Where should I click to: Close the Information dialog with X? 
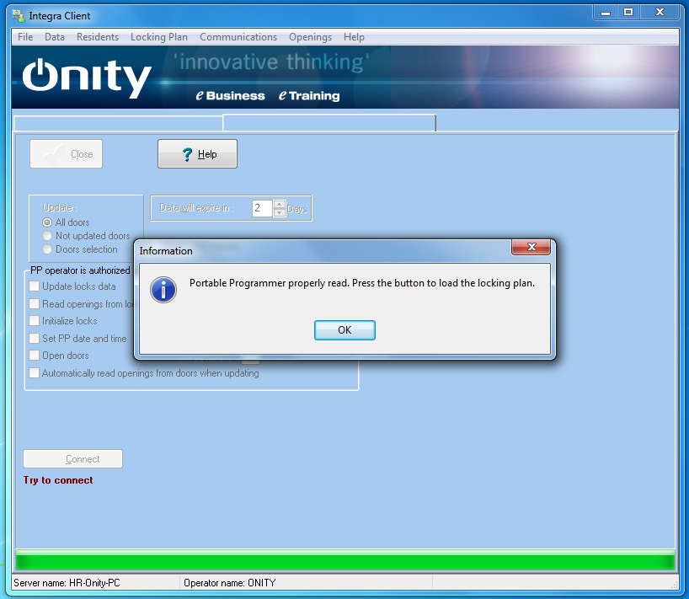[531, 248]
